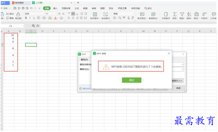
Task: Open the 页面布局 ribbon tab
Action: point(66,8)
